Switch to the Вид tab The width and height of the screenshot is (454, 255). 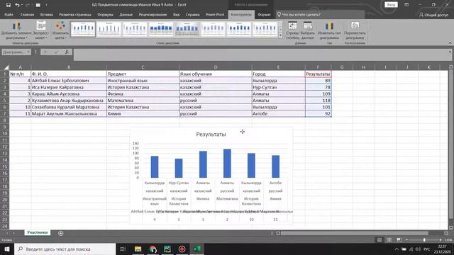click(177, 14)
